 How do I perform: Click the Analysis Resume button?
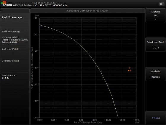tap(156, 74)
